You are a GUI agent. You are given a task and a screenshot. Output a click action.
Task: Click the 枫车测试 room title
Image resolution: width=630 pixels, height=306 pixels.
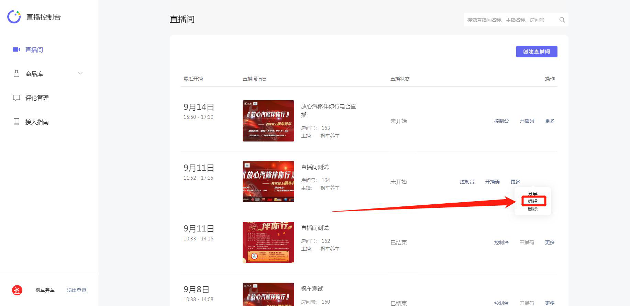point(312,289)
